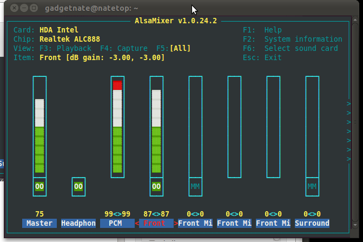Screen dimensions: 363x242
Task: Click the Front Mi bar valued 0<>0 with MM box
Action: pyautogui.click(x=195, y=127)
